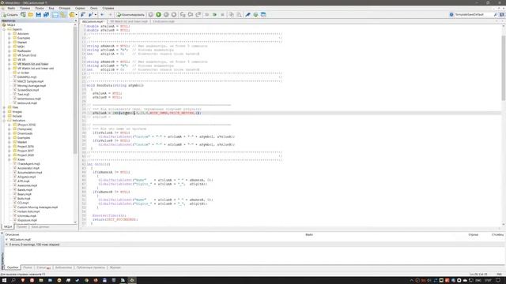Expand the Advisors folder

[9, 34]
